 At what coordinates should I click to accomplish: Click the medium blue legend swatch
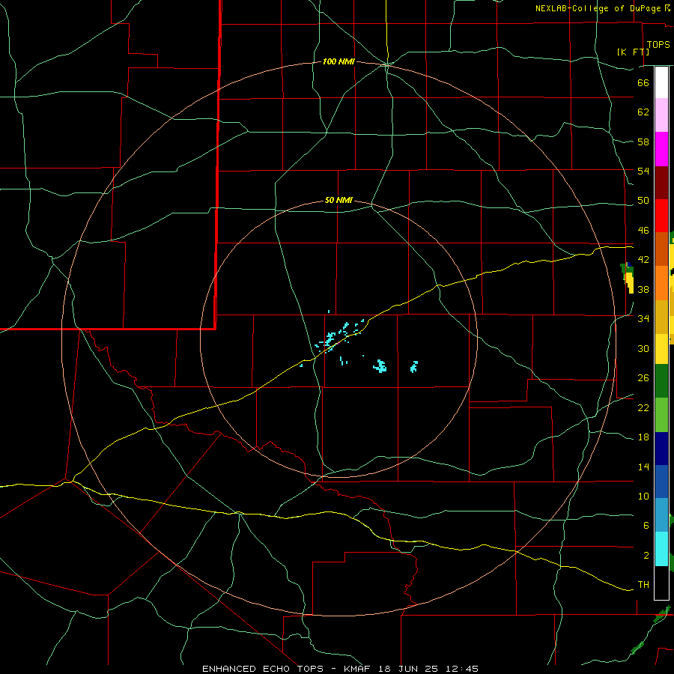point(661,482)
